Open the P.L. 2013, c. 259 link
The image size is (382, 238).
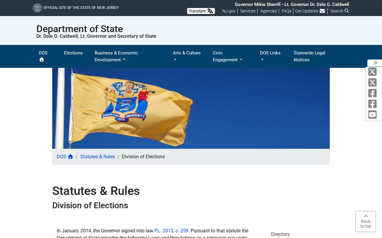(171, 231)
